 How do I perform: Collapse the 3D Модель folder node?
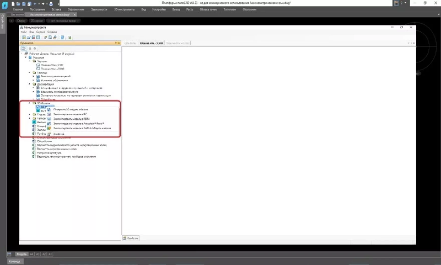coord(30,103)
